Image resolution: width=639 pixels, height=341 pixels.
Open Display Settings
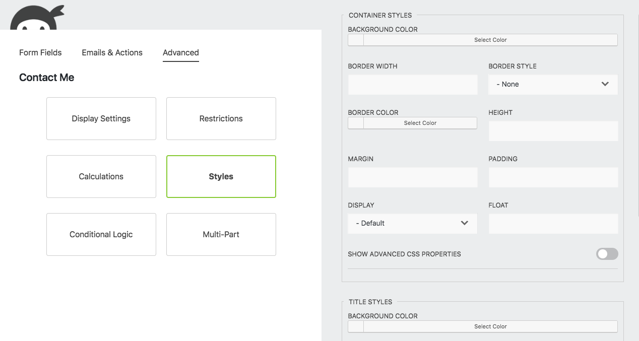coord(101,118)
